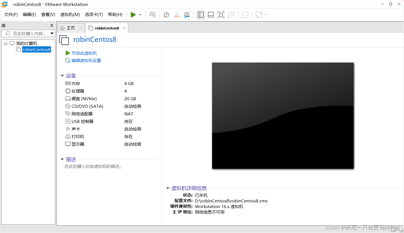The height and width of the screenshot is (233, 404).
Task: Click the 处理器 processor device icon
Action: point(68,91)
